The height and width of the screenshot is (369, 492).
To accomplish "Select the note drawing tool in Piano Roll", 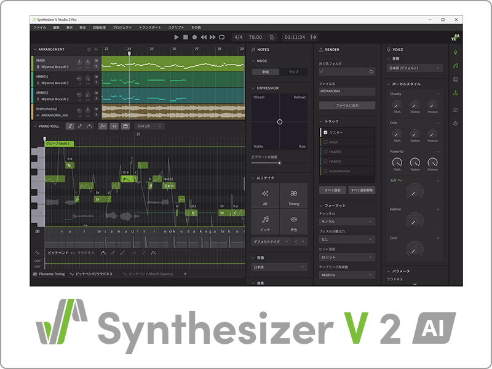I will [71, 126].
